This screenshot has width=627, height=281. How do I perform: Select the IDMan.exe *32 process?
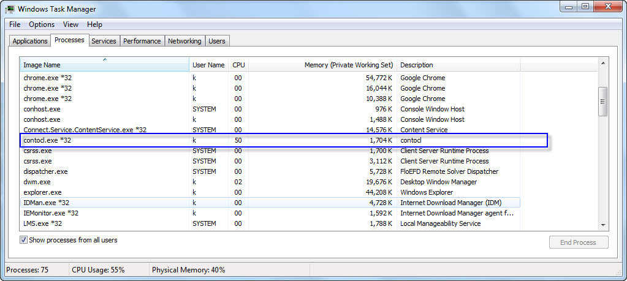270,203
